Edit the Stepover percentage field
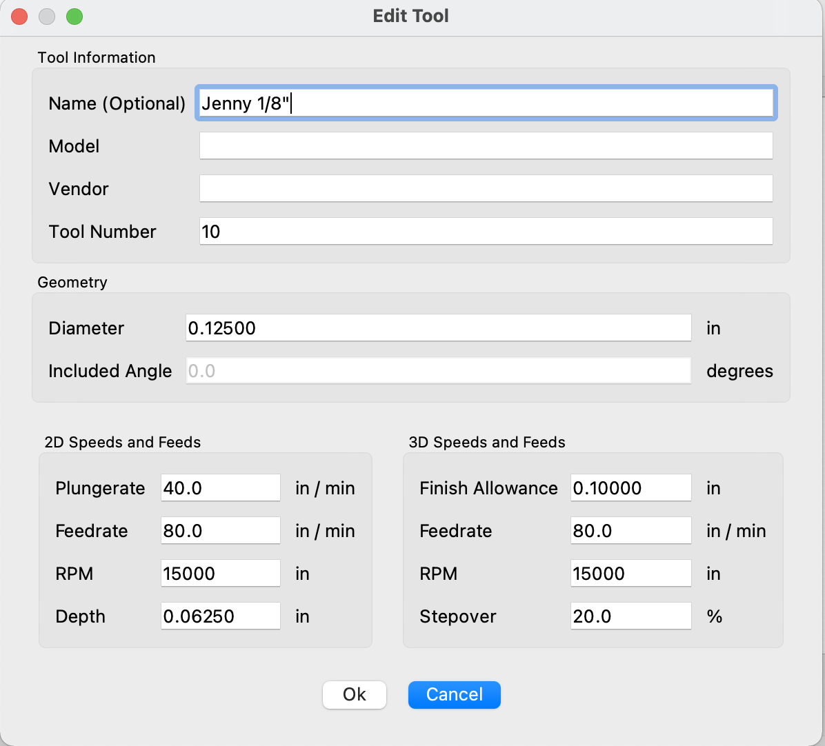This screenshot has height=746, width=825. tap(630, 616)
